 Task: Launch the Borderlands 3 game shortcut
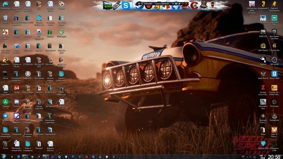[x=263, y=5]
